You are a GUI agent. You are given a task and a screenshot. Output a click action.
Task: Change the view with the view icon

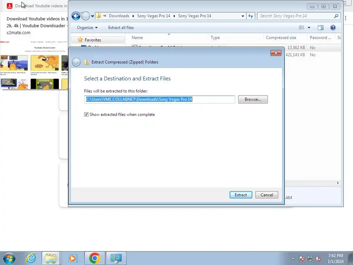[x=301, y=28]
